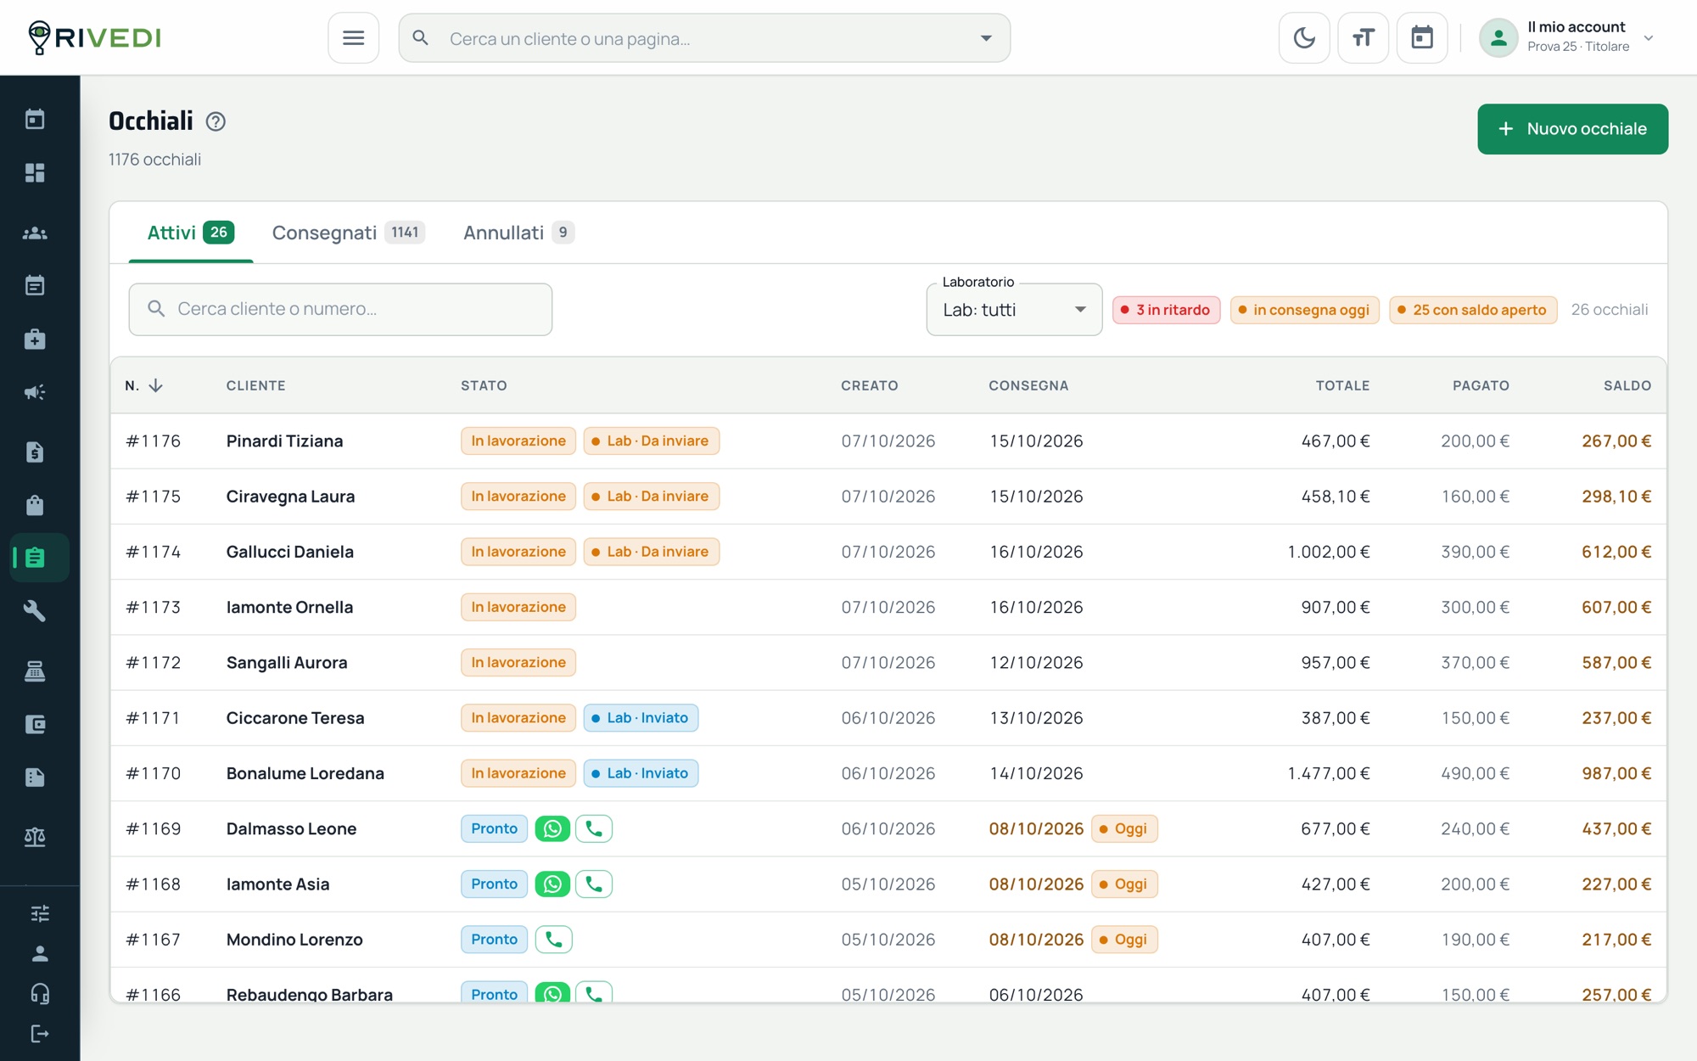The height and width of the screenshot is (1061, 1697).
Task: Click WhatsApp icon for Iamonte Asia
Action: 552,884
